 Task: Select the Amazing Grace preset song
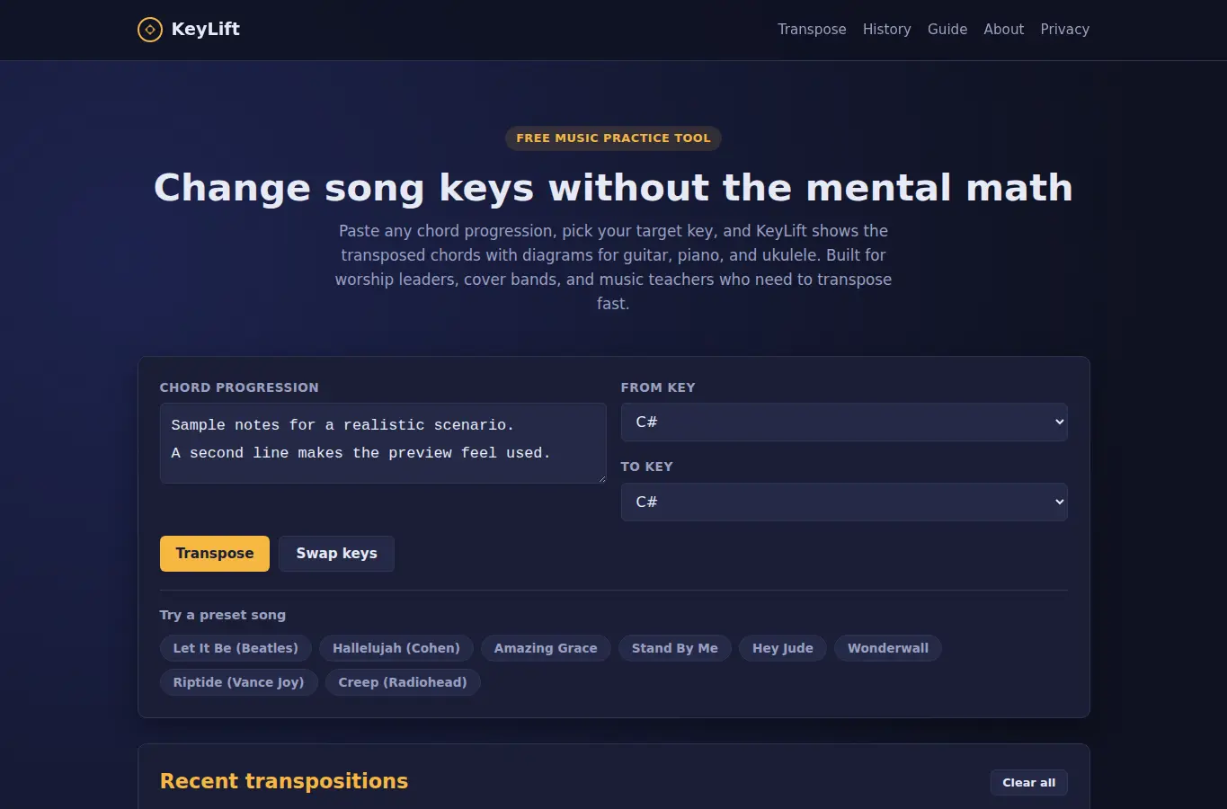tap(546, 648)
